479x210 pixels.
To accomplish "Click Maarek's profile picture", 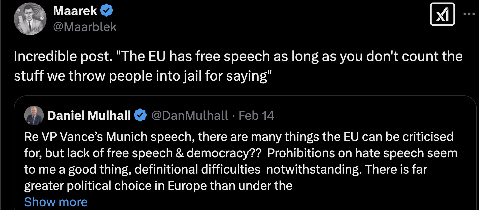I will [x=30, y=19].
